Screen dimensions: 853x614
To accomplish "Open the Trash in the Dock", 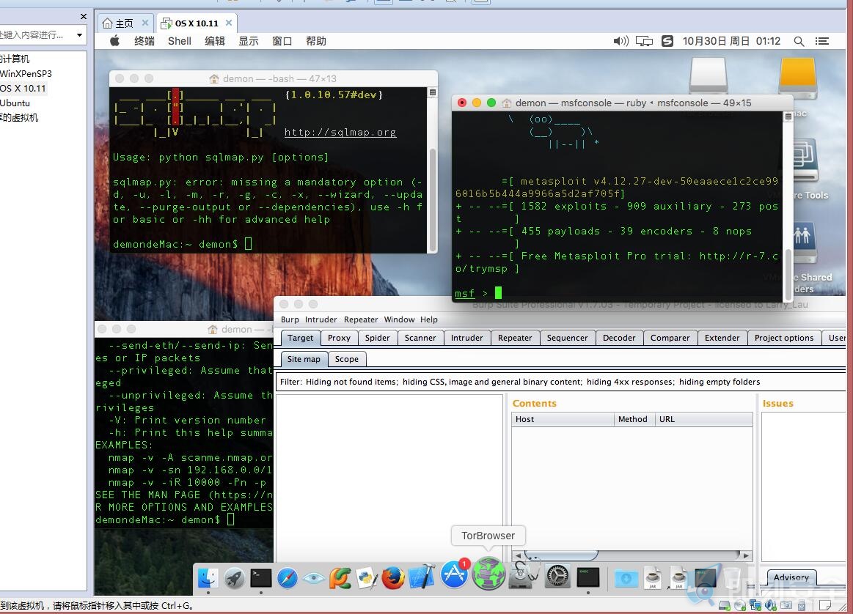I will point(732,578).
